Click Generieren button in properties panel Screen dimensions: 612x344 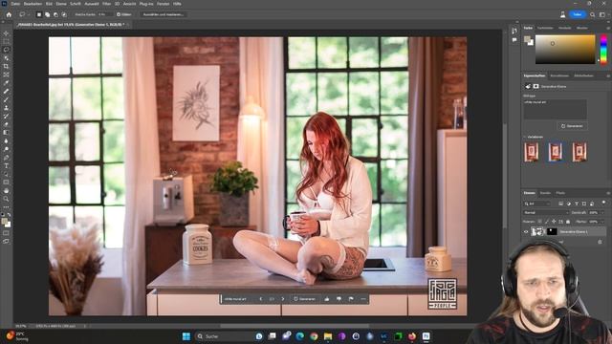(572, 126)
